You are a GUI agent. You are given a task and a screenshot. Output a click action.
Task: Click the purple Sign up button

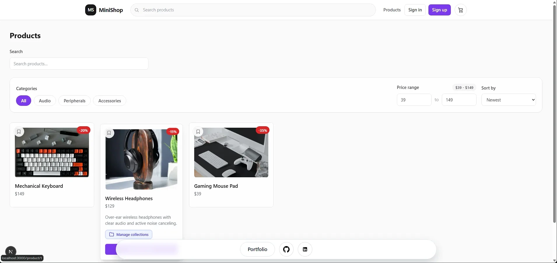439,10
